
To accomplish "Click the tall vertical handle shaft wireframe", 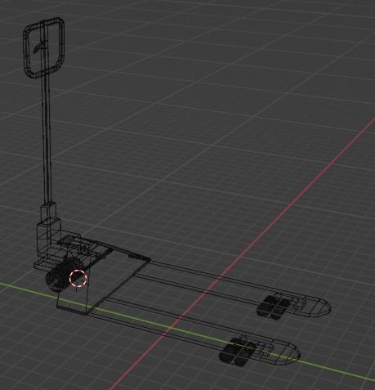I will click(47, 139).
